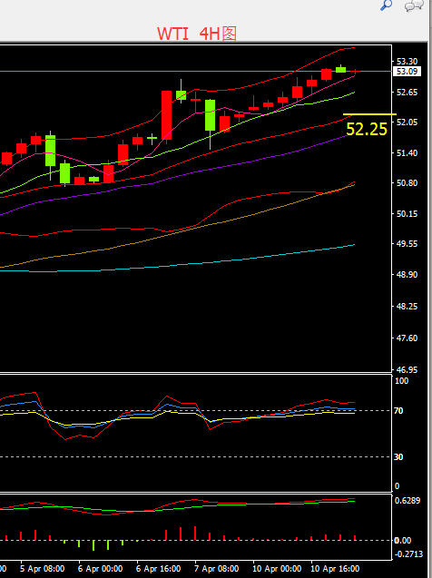Click price scale value 47.60
The image size is (432, 578).
pyautogui.click(x=407, y=338)
